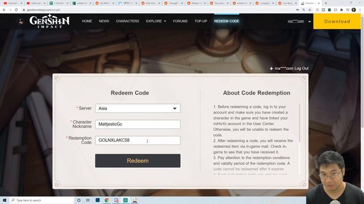Open the Genshin Impact icon on taskbar
The image size is (364, 204).
click(x=135, y=200)
